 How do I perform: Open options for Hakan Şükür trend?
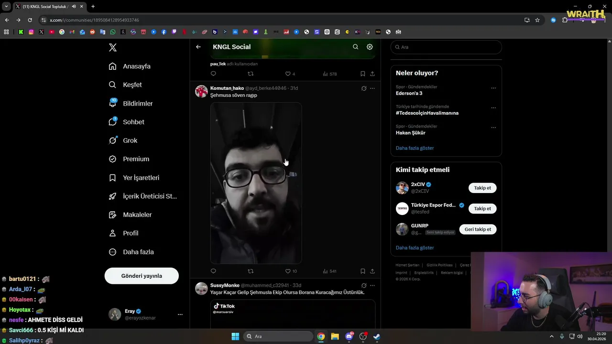(x=493, y=128)
